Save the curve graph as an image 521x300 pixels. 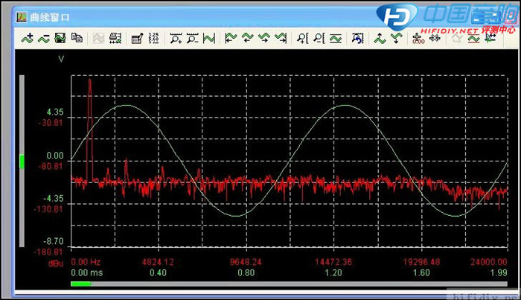pos(60,38)
